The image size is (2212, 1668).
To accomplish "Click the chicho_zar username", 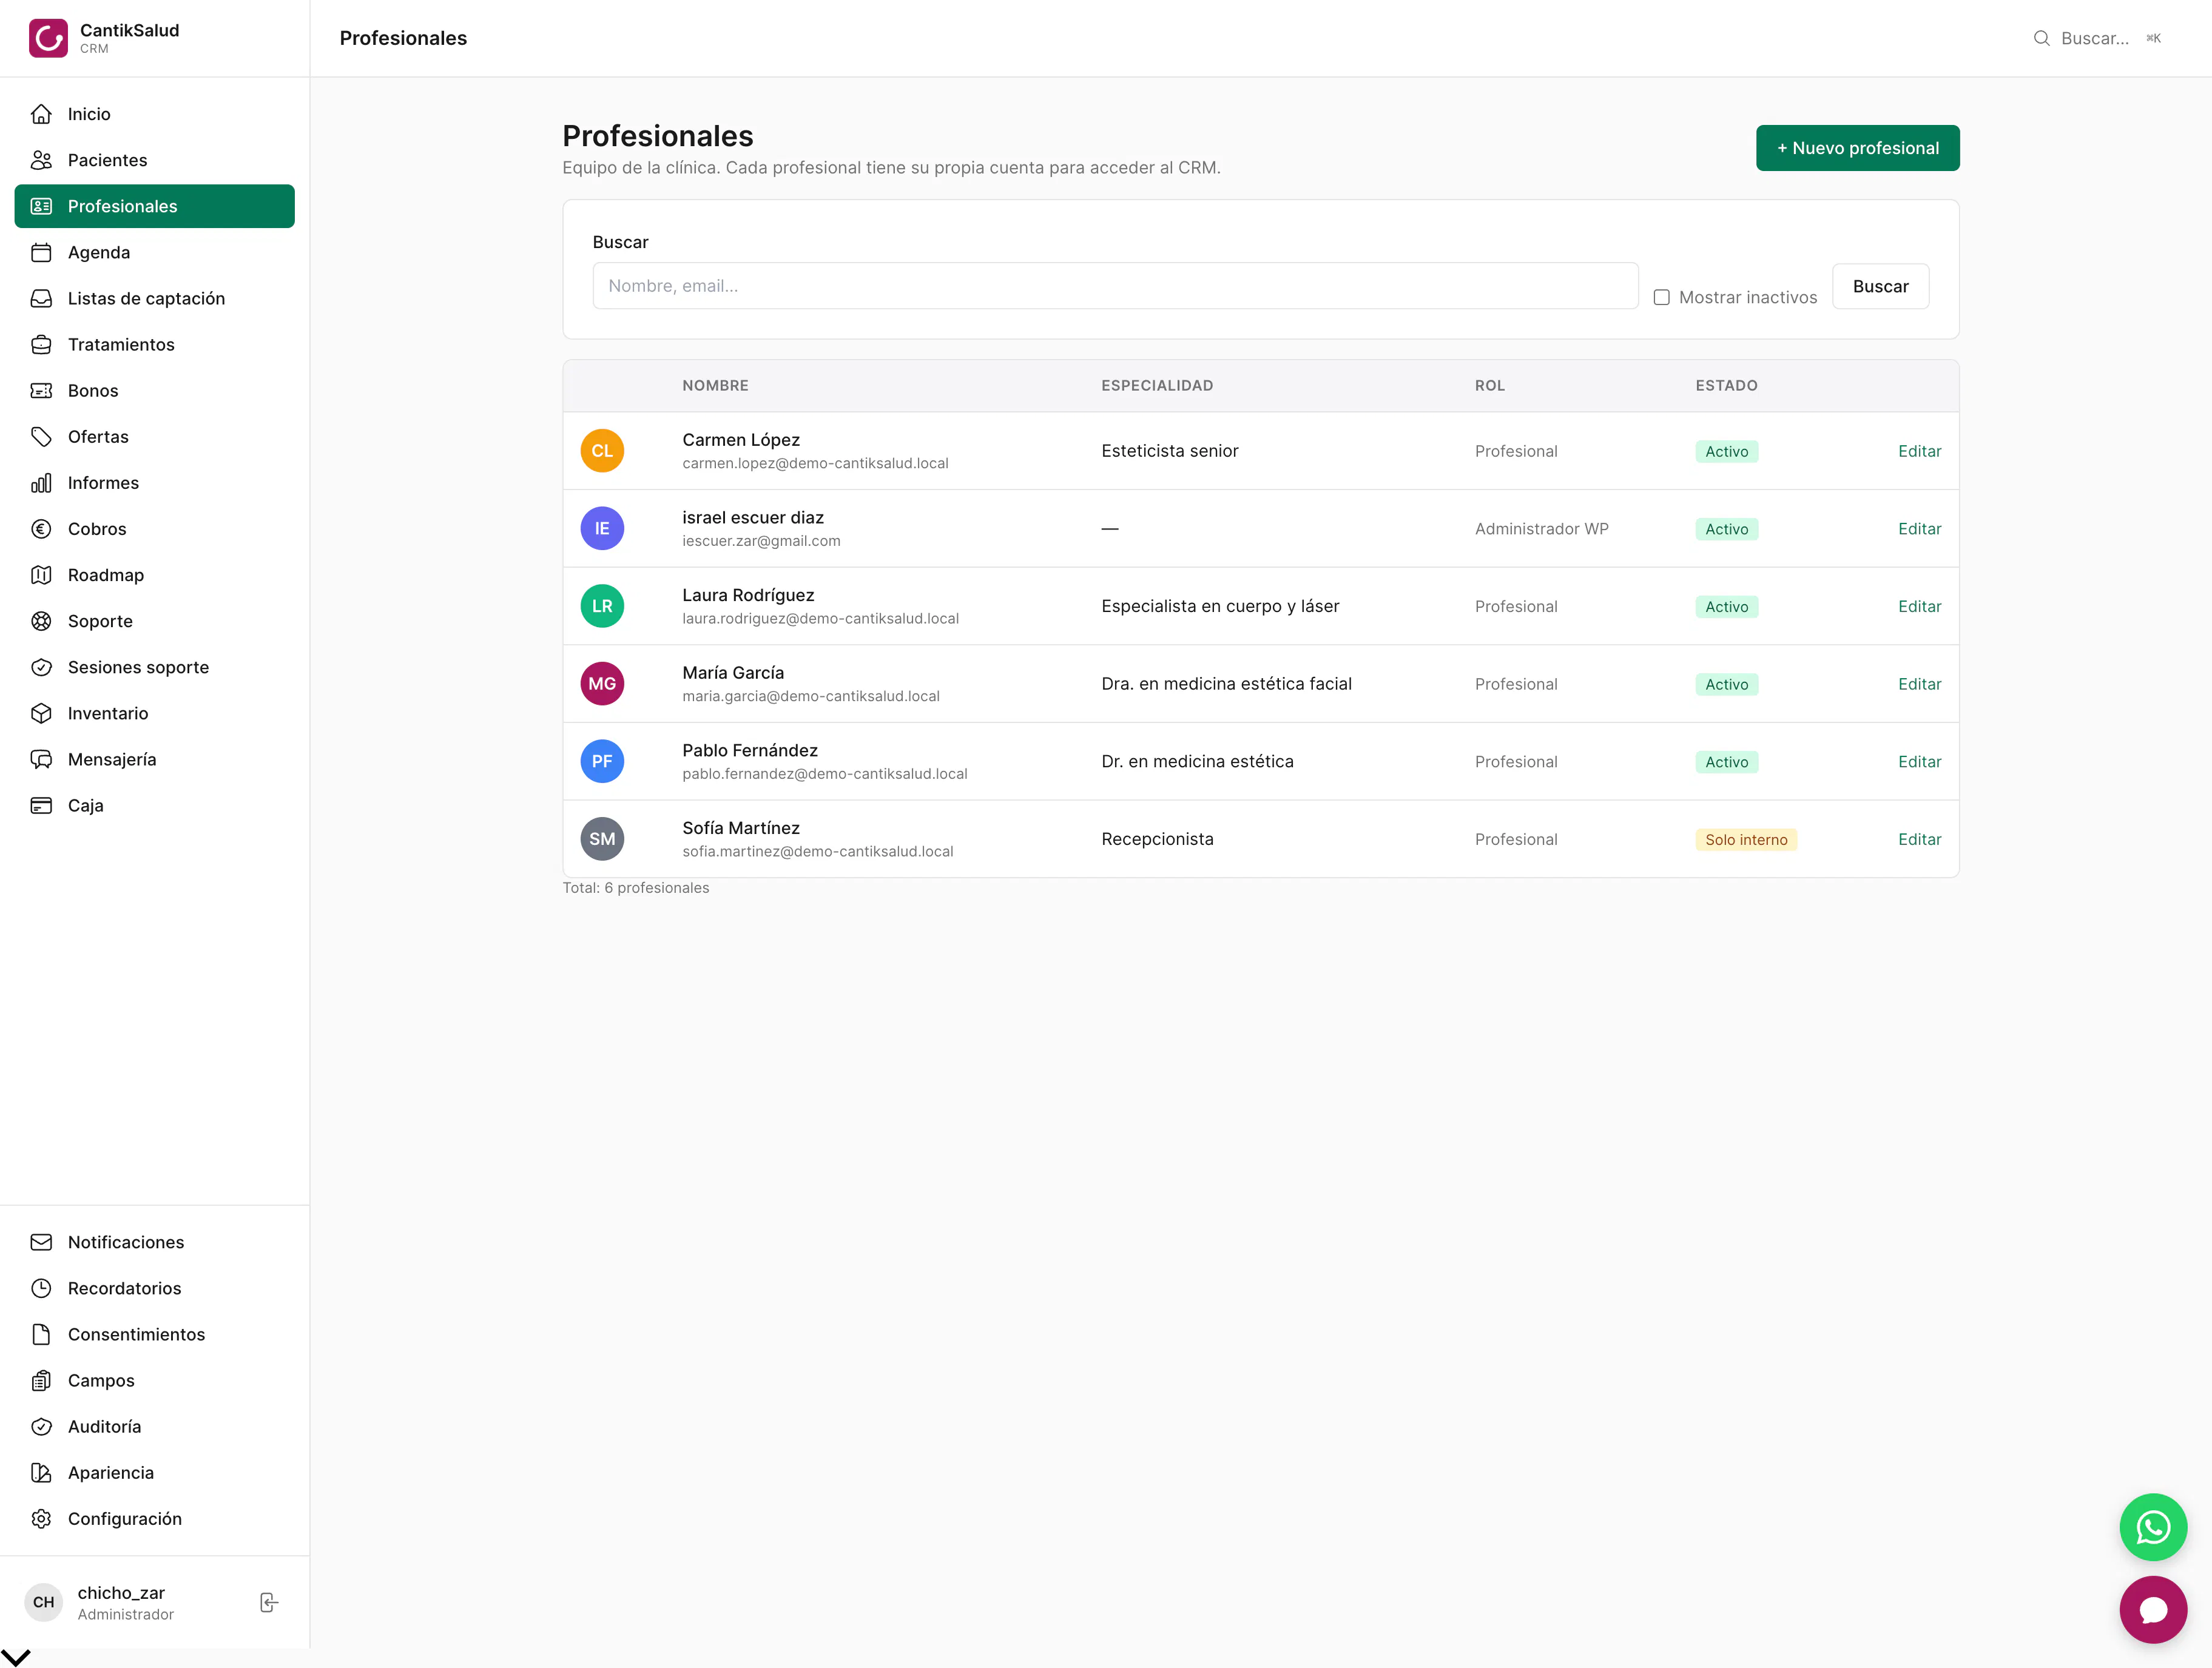I will click(x=121, y=1593).
